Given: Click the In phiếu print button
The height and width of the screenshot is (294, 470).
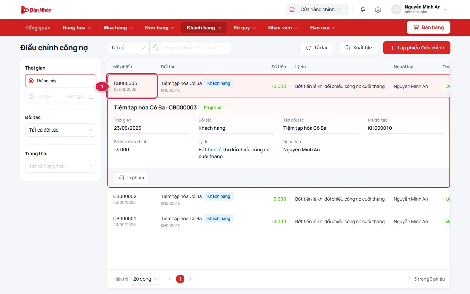Looking at the screenshot, I should 131,178.
